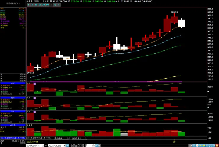Screen dimensions: 219x147
Task: Select the 1-minute timeframe button
Action: (x=28, y=5)
